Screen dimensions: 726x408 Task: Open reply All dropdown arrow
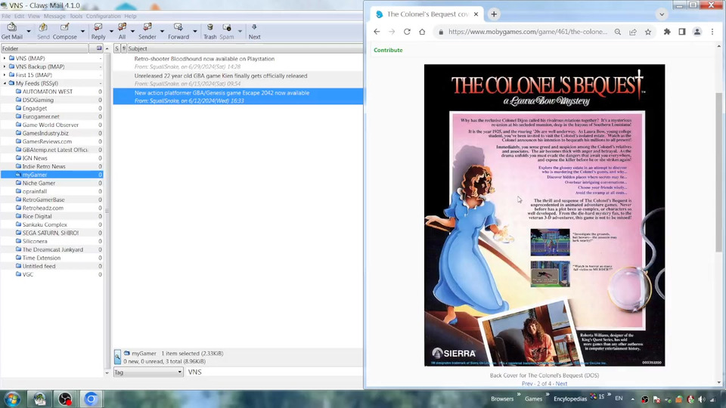click(132, 32)
